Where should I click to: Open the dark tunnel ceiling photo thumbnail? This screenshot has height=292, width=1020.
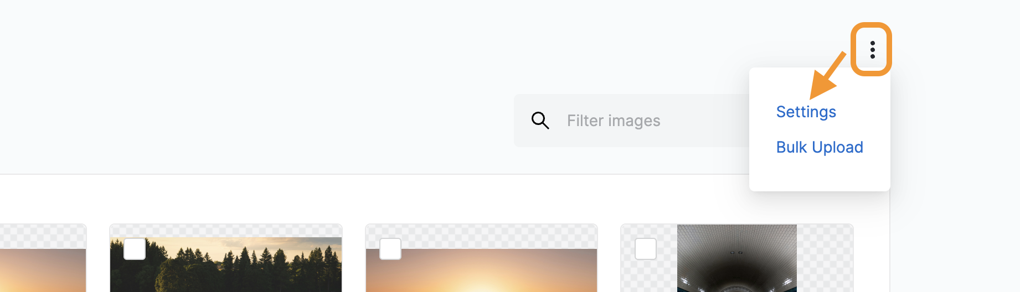click(737, 258)
